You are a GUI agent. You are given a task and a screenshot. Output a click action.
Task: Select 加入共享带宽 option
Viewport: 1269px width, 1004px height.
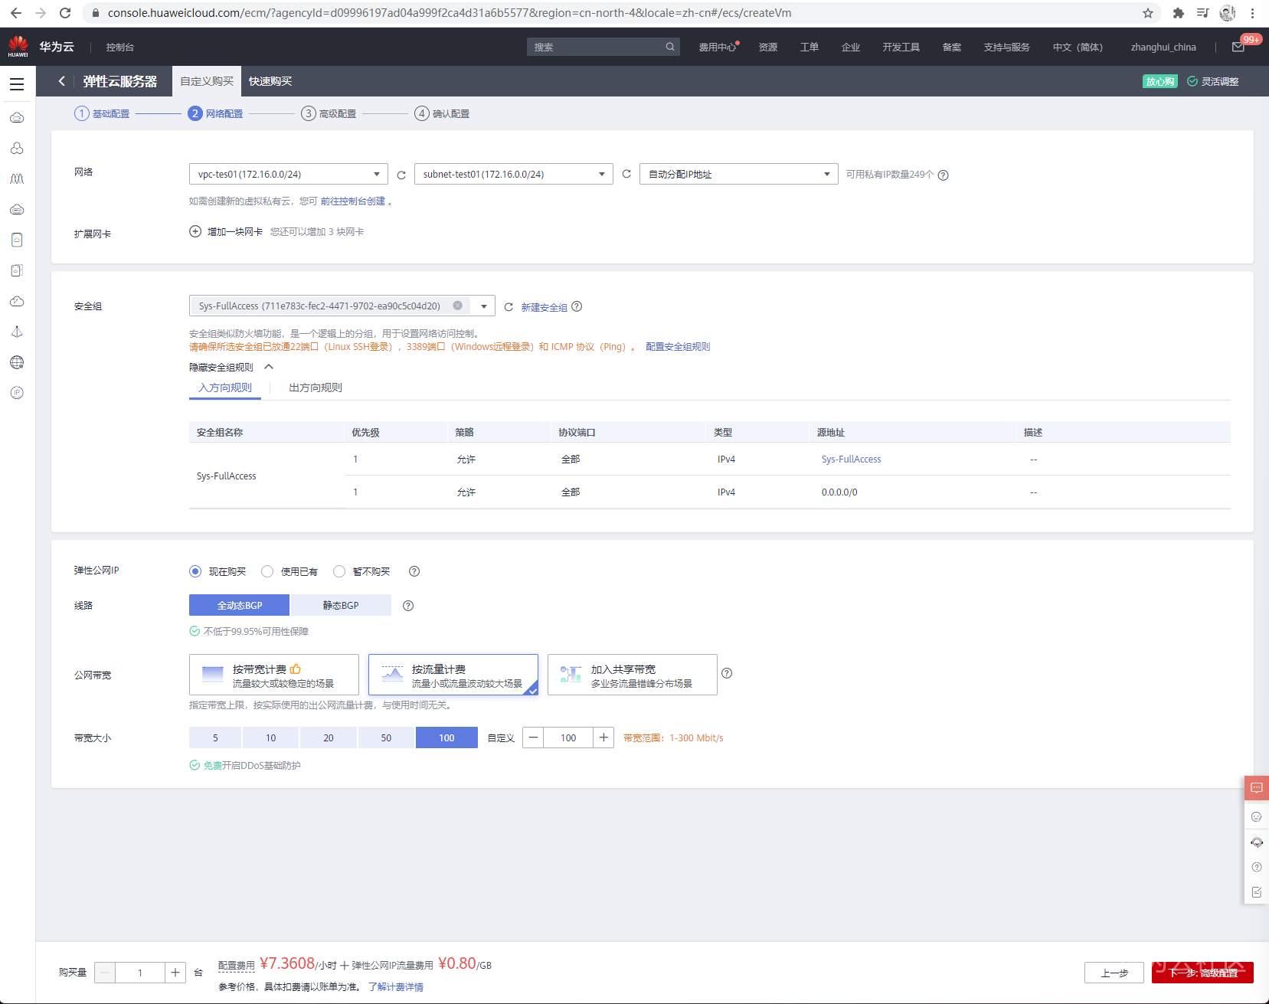click(633, 675)
